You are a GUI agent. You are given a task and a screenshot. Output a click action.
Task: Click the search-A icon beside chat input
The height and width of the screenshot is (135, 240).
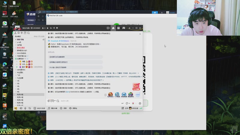click(x=58, y=101)
